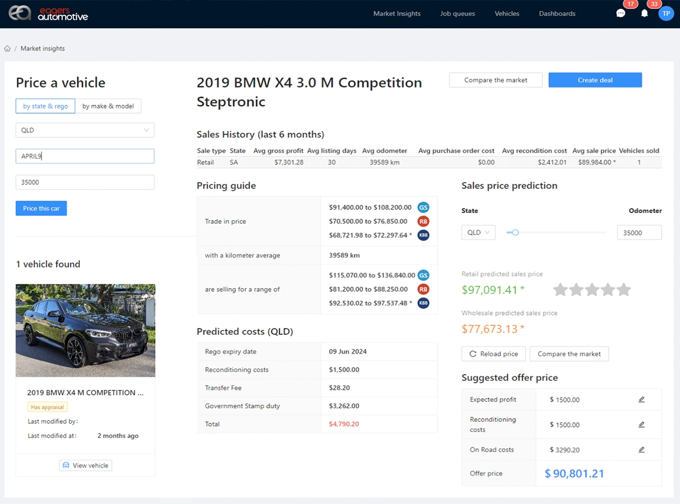Click the KBB badge beside $68,721.98 trade-in
Image resolution: width=680 pixels, height=504 pixels.
point(423,235)
